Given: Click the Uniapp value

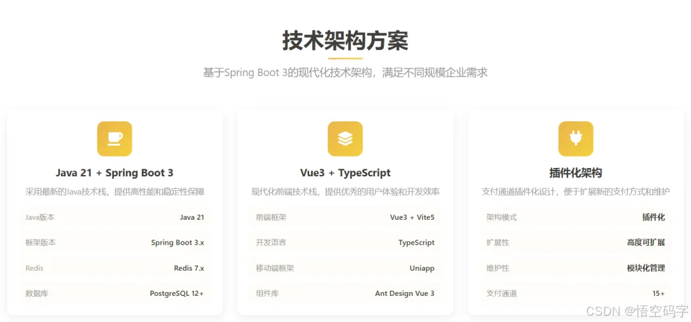Looking at the screenshot, I should 422,268.
